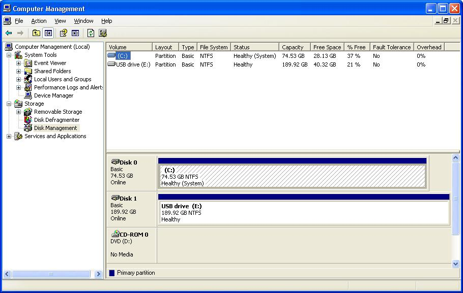Expand the Performance Logs and Alerts node

(x=19, y=87)
